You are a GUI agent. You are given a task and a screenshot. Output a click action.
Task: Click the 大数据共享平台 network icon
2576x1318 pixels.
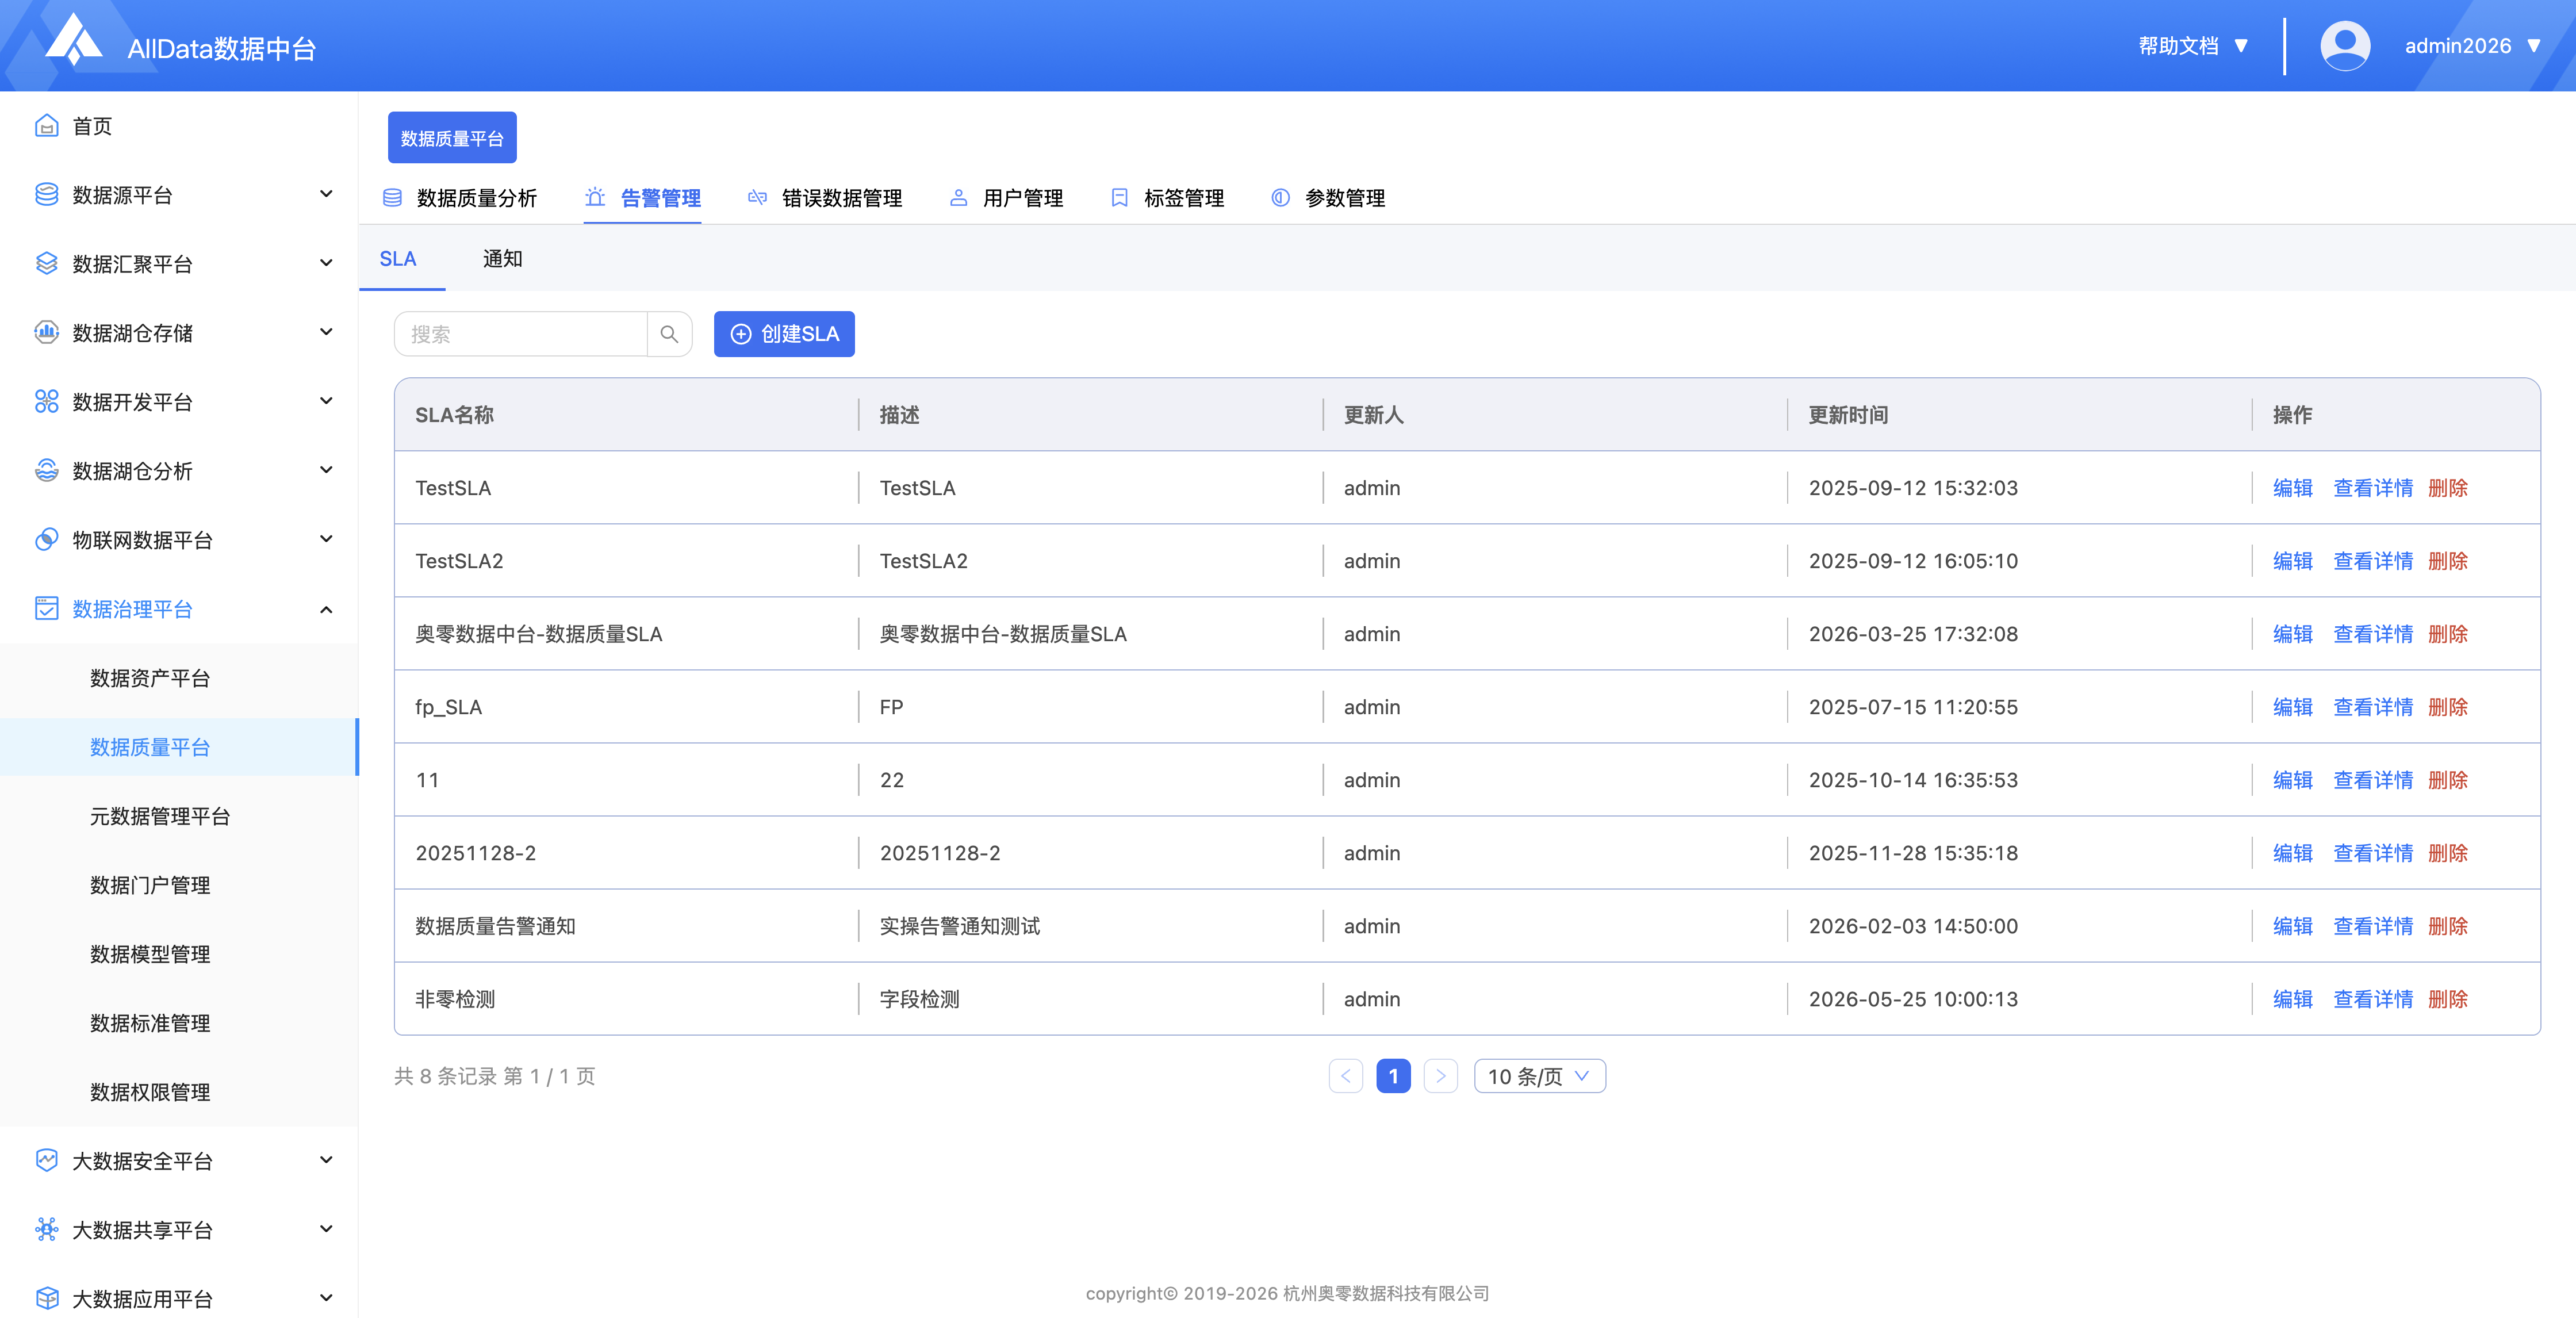point(46,1230)
